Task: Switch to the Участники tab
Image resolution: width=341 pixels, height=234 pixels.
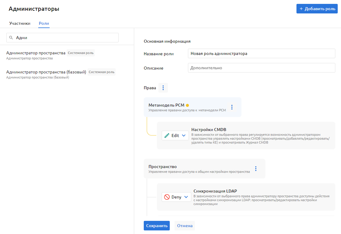Action: [20, 23]
